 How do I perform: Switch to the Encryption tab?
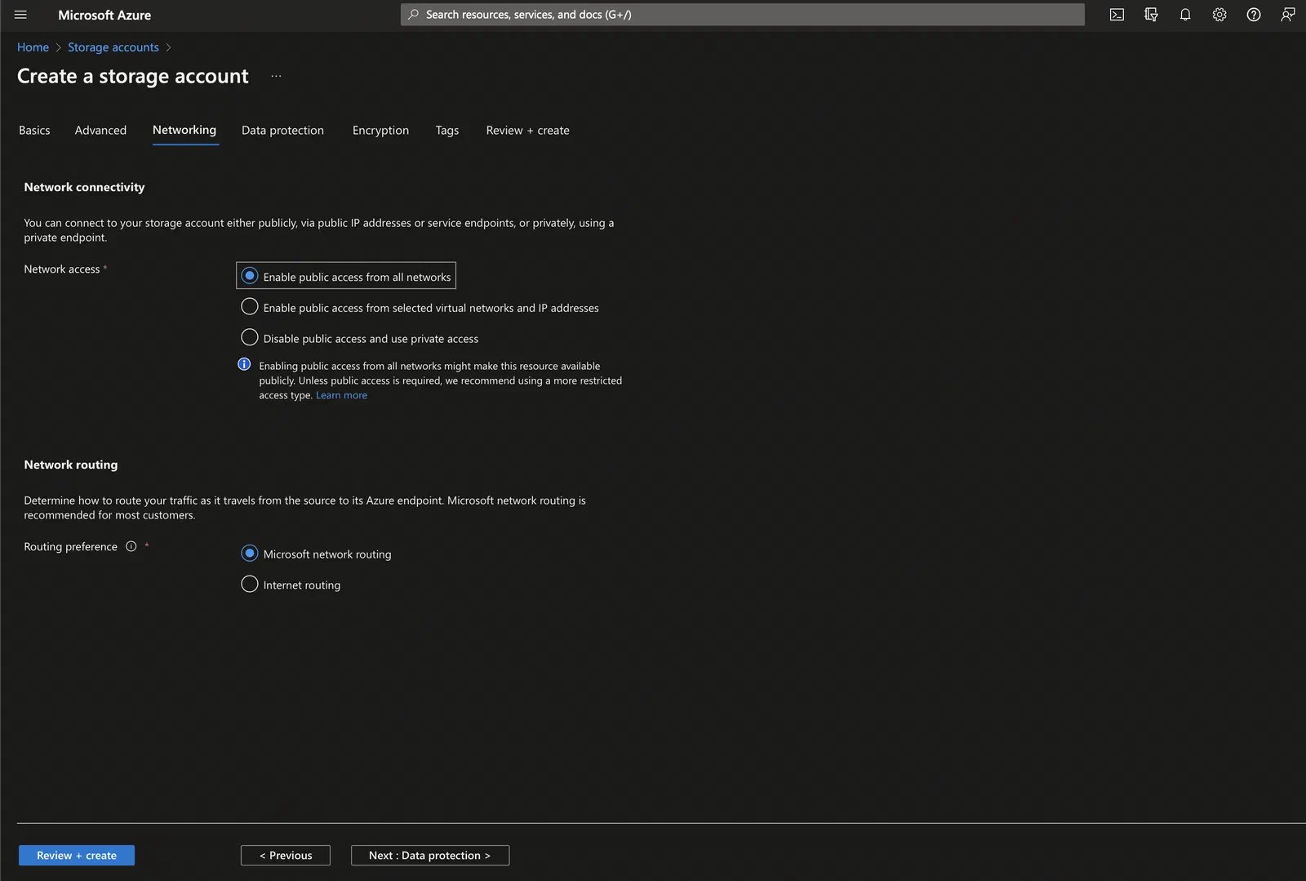pos(380,131)
